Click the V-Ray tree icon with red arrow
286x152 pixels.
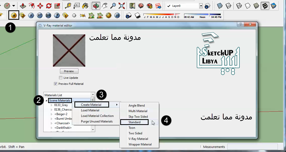tap(100, 15)
